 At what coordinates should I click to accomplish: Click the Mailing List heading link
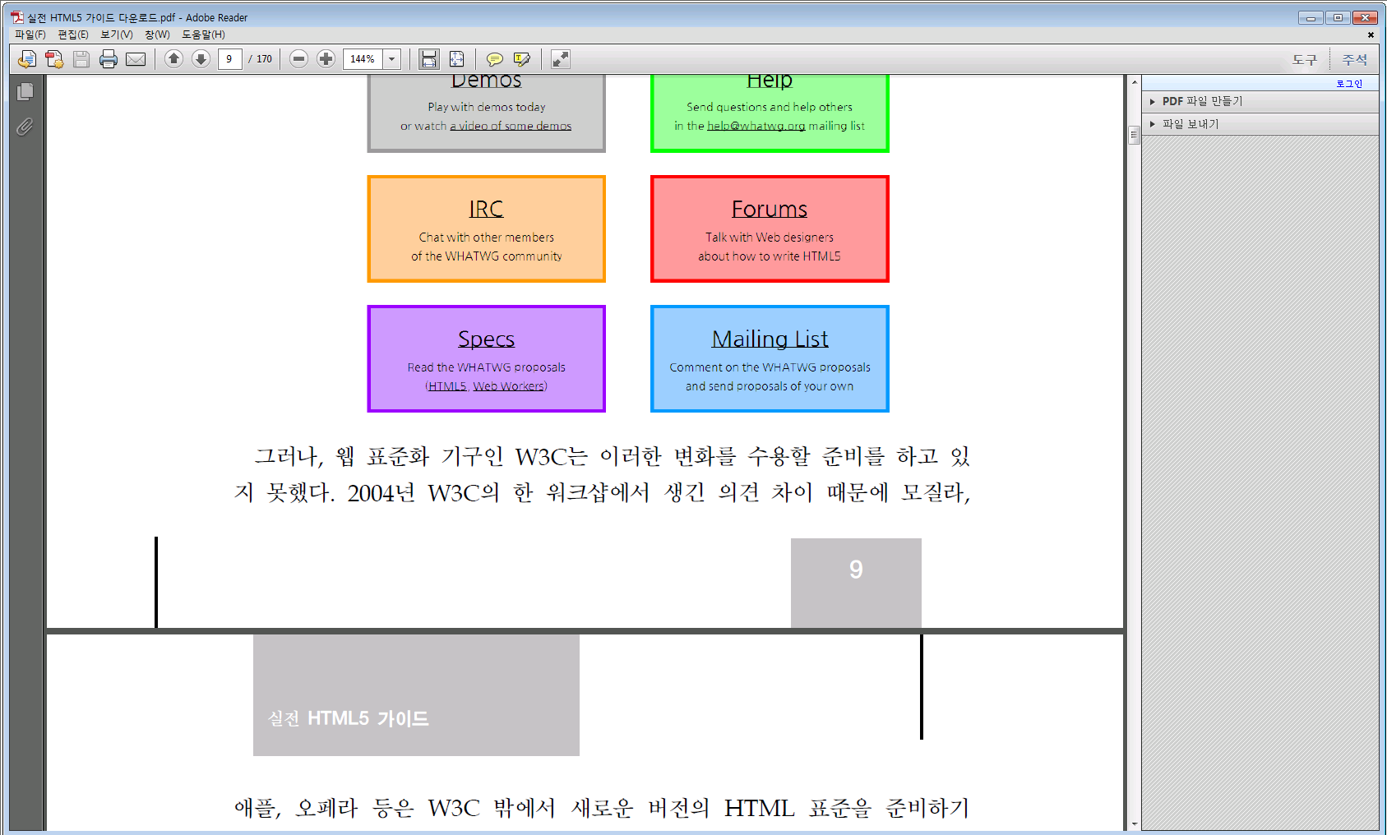tap(770, 339)
